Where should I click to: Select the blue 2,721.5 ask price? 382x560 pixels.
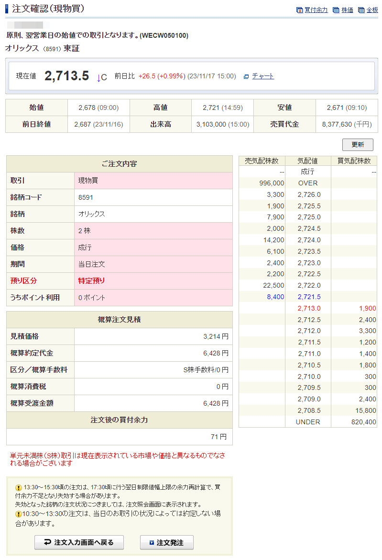[x=309, y=297]
